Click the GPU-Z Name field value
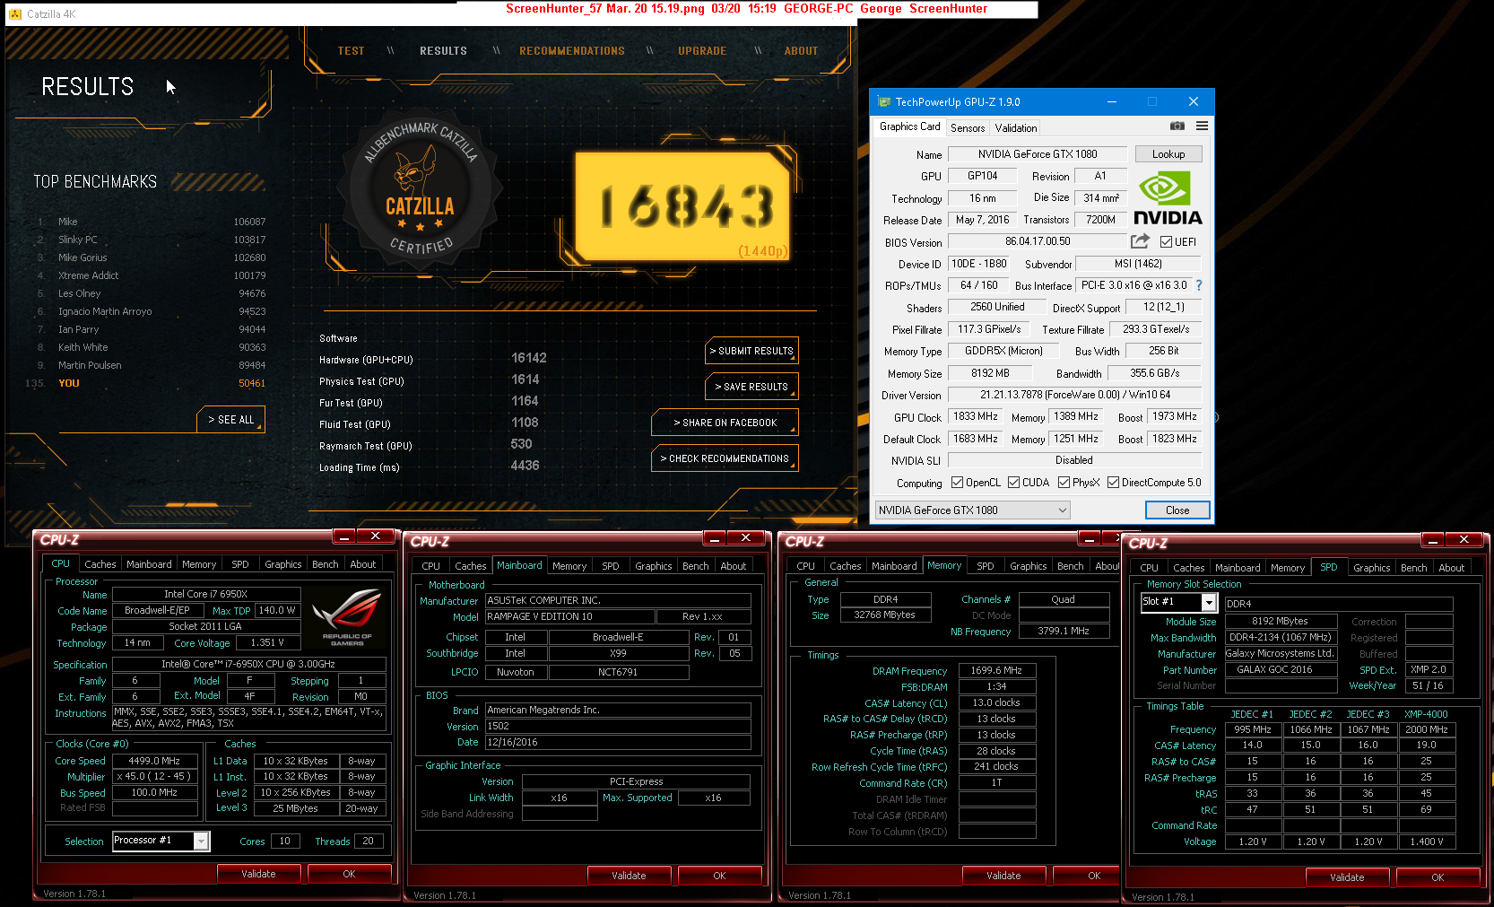The width and height of the screenshot is (1494, 907). [x=1038, y=154]
